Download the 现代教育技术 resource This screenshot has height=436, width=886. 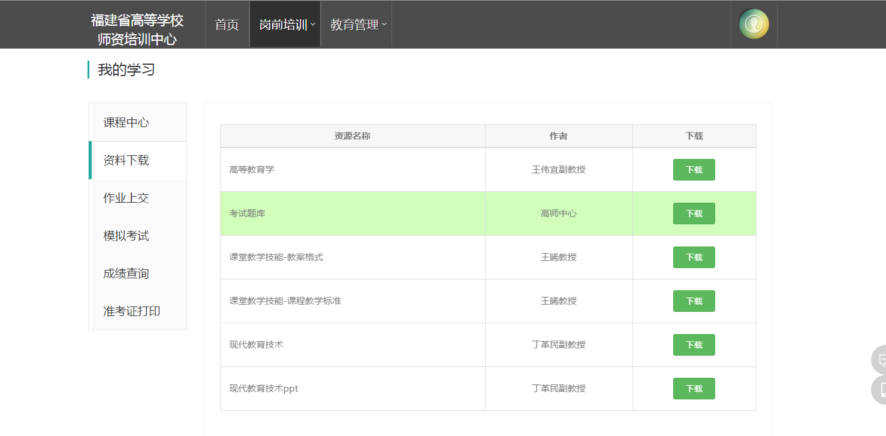(x=694, y=345)
